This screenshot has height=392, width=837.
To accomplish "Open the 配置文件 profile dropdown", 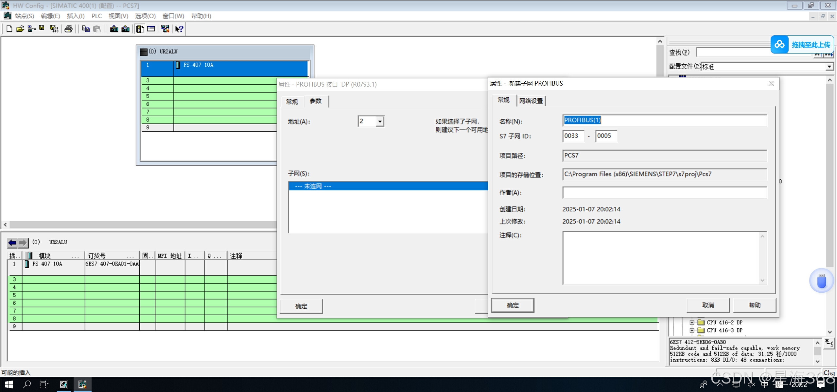I will [x=829, y=67].
